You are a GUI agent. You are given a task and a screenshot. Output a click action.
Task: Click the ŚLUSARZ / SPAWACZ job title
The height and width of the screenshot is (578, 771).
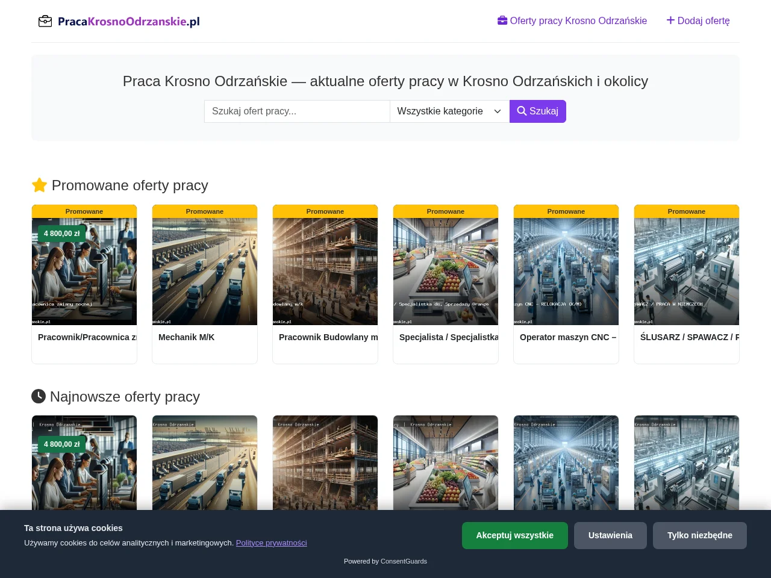coord(690,337)
